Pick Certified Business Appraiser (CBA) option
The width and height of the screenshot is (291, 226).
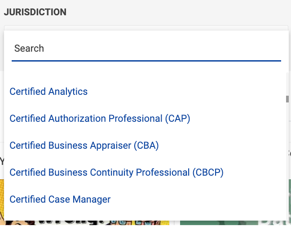coord(84,146)
